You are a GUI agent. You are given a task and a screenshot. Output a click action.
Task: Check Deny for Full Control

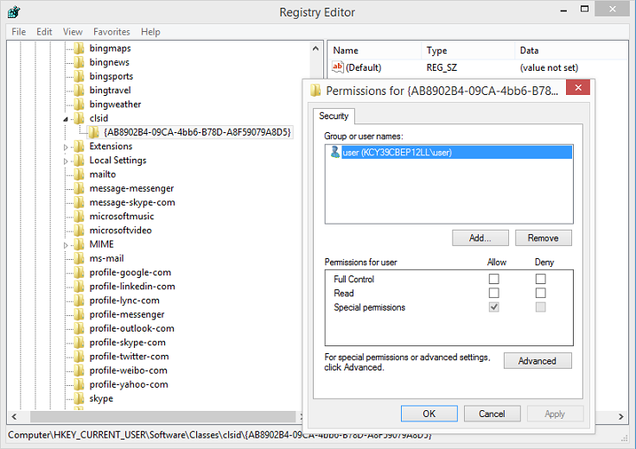point(540,279)
